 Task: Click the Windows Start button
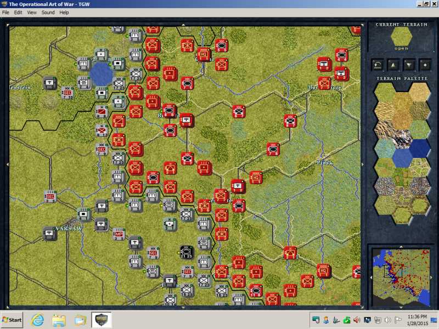click(x=12, y=320)
